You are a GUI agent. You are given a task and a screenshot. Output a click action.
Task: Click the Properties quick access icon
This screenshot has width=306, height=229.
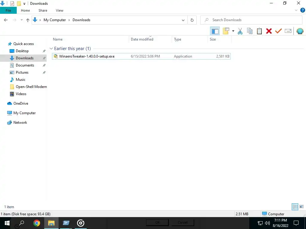[x=12, y=4]
